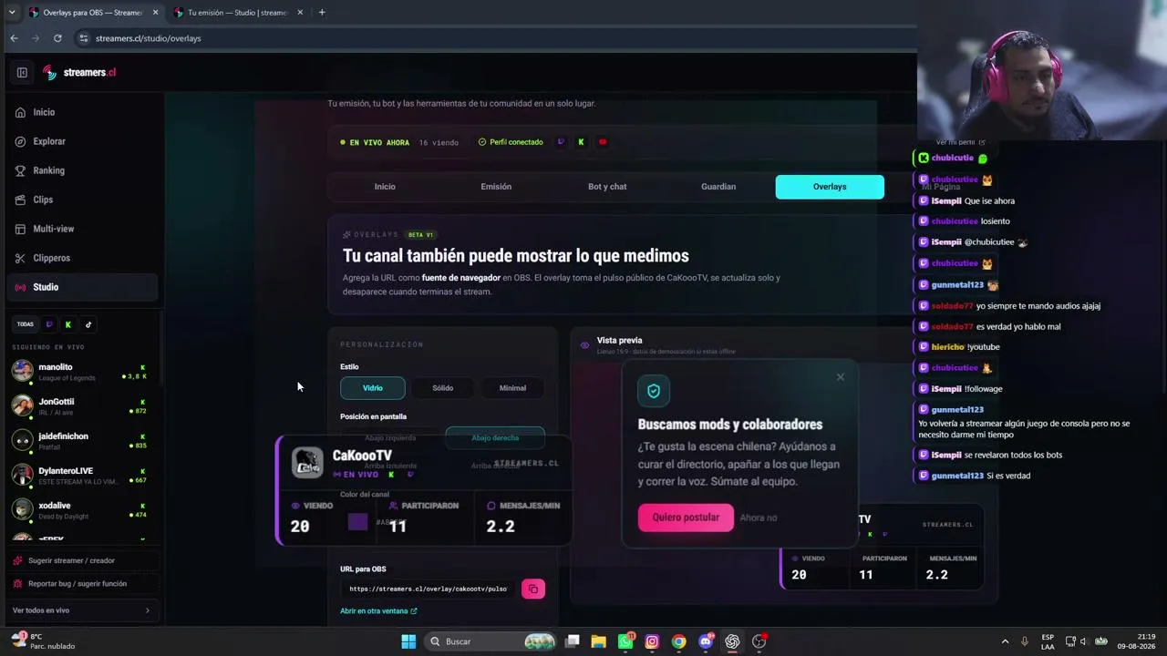1167x656 pixels.
Task: Select the Overlays tab
Action: pyautogui.click(x=830, y=187)
